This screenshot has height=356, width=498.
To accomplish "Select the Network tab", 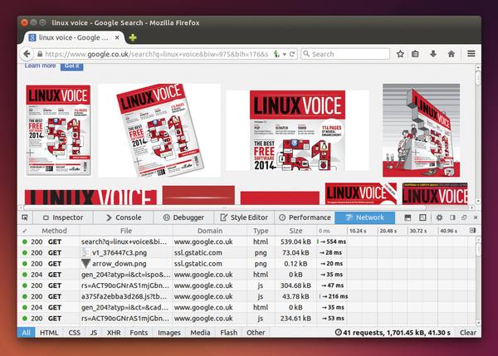I will 365,217.
